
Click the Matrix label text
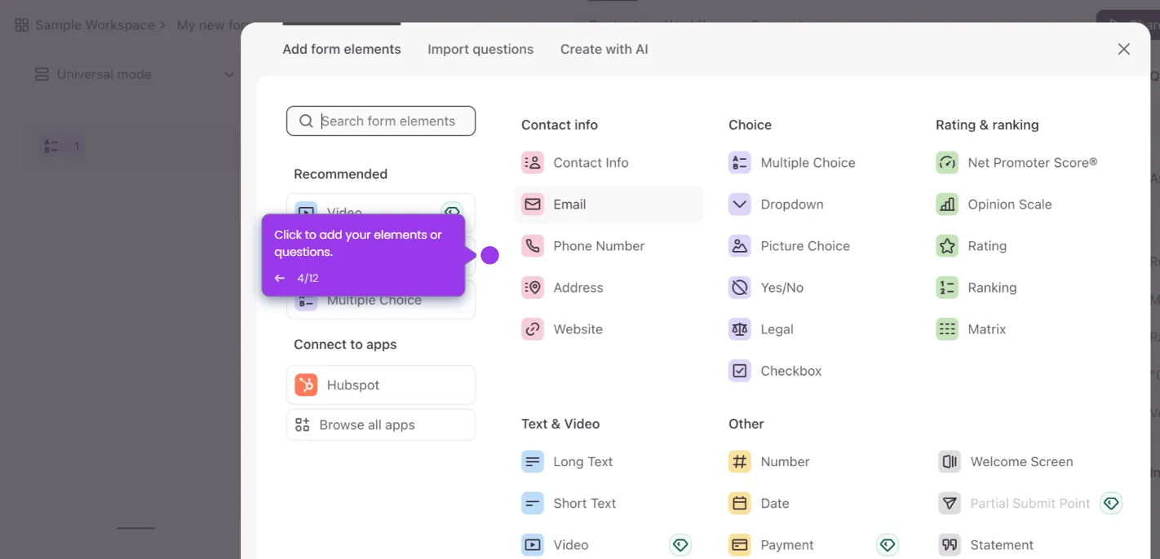[x=987, y=328]
